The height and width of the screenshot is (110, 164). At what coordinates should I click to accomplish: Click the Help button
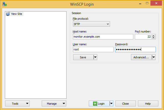pos(148,104)
